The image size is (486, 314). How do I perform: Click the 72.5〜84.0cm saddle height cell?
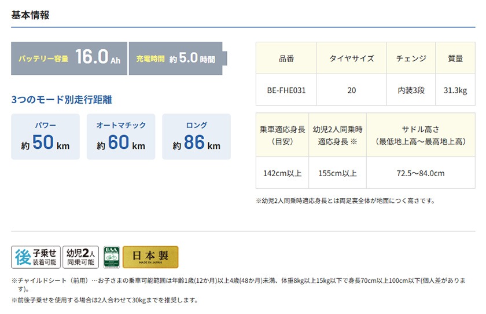[421, 173]
